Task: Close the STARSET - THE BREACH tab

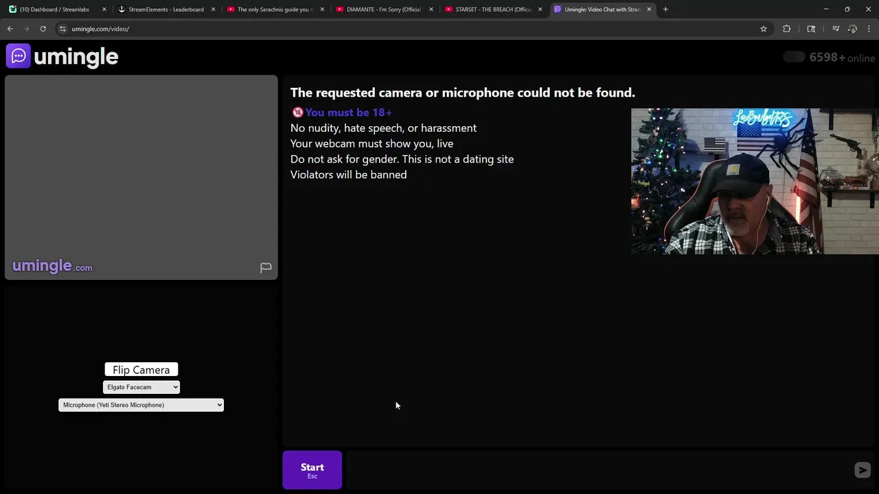Action: pyautogui.click(x=540, y=10)
